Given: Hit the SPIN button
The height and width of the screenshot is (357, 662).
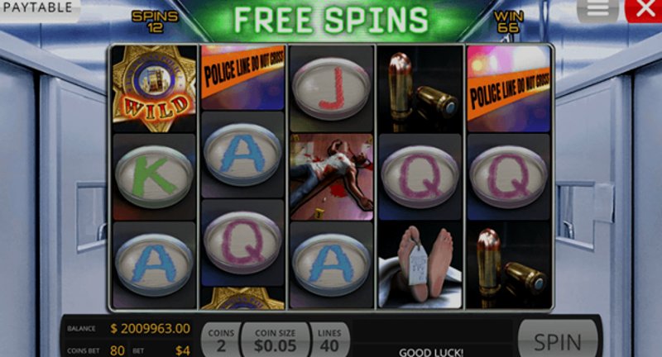Looking at the screenshot, I should coord(558,340).
